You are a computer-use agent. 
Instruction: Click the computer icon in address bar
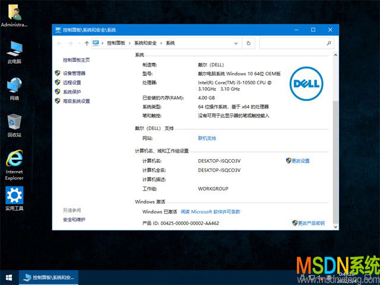96,43
